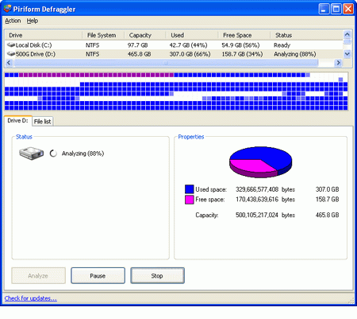
Task: Click the spinning progress indicator beside Analyzing
Action: 53,154
